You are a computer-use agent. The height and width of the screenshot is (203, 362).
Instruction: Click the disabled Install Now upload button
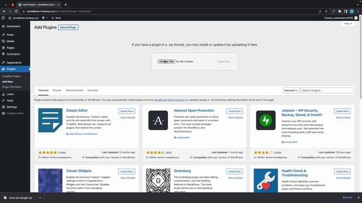[x=223, y=61]
